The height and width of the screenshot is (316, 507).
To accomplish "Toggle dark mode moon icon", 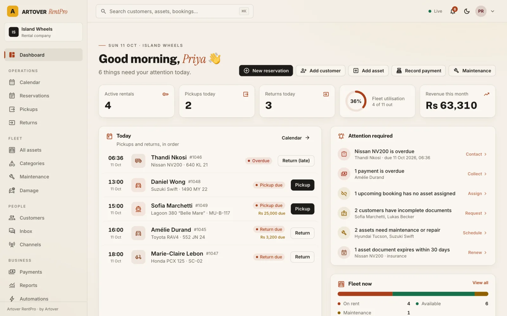I will tap(467, 11).
